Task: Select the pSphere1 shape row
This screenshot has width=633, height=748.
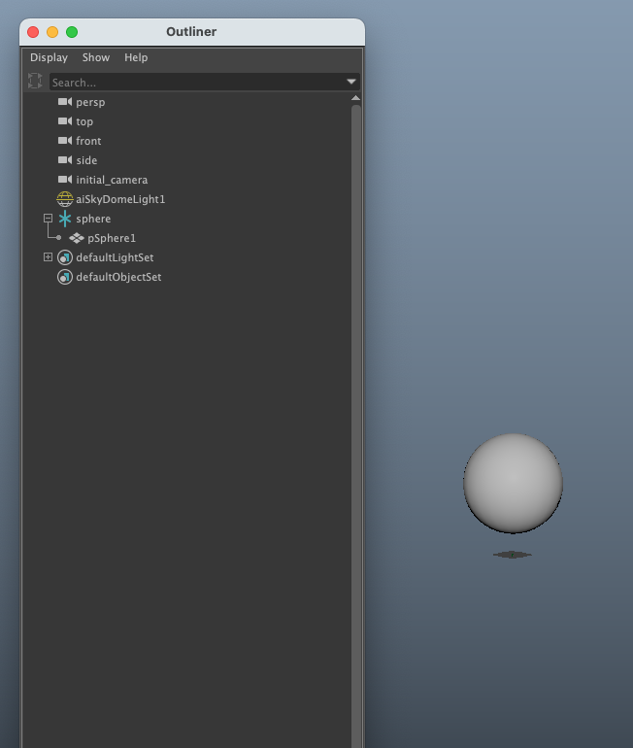Action: pos(186,238)
